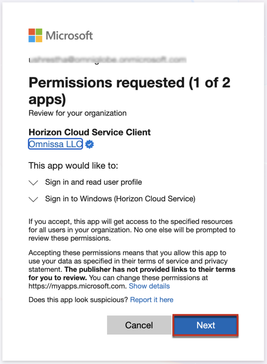
Task: Select 'Sign in to Windows (Horizon Cloud Service)' text
Action: click(120, 199)
